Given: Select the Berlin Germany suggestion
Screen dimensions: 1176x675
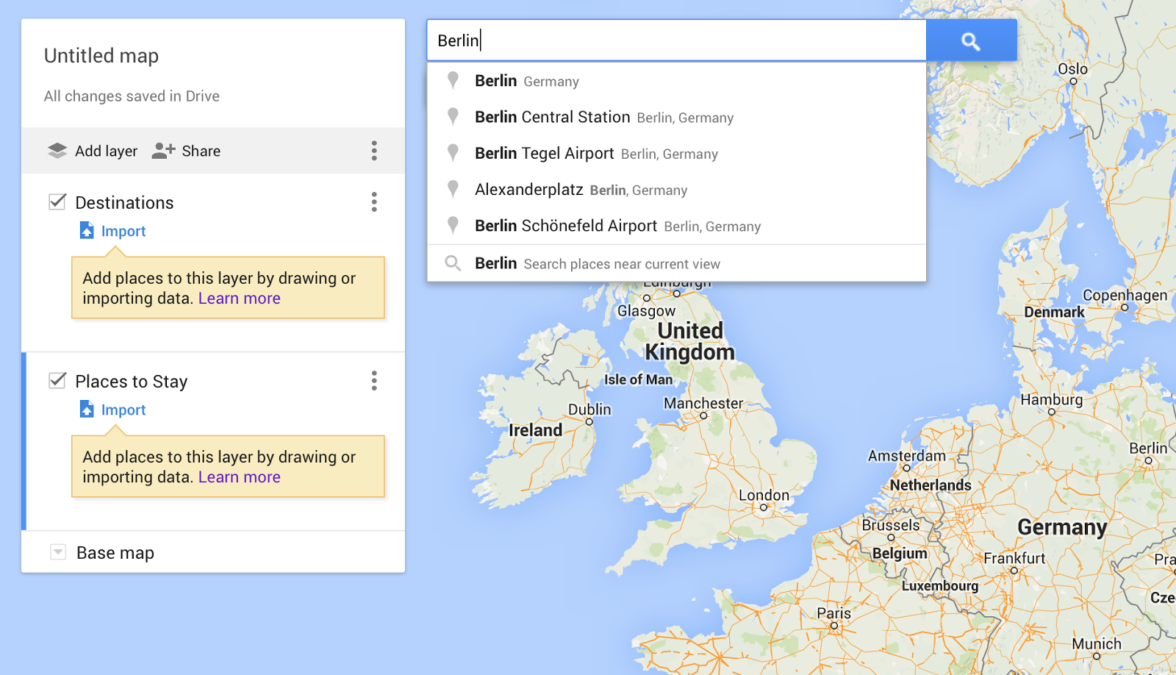Looking at the screenshot, I should 676,81.
